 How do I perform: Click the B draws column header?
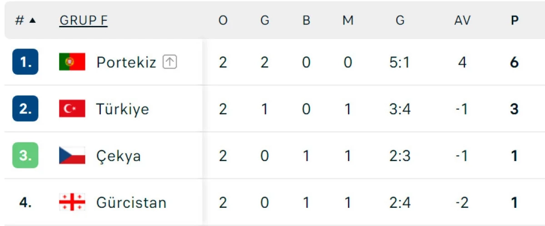[x=306, y=20]
